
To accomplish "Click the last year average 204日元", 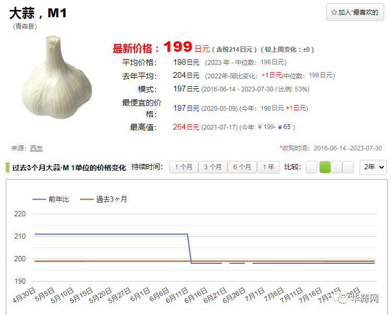I will (186, 75).
